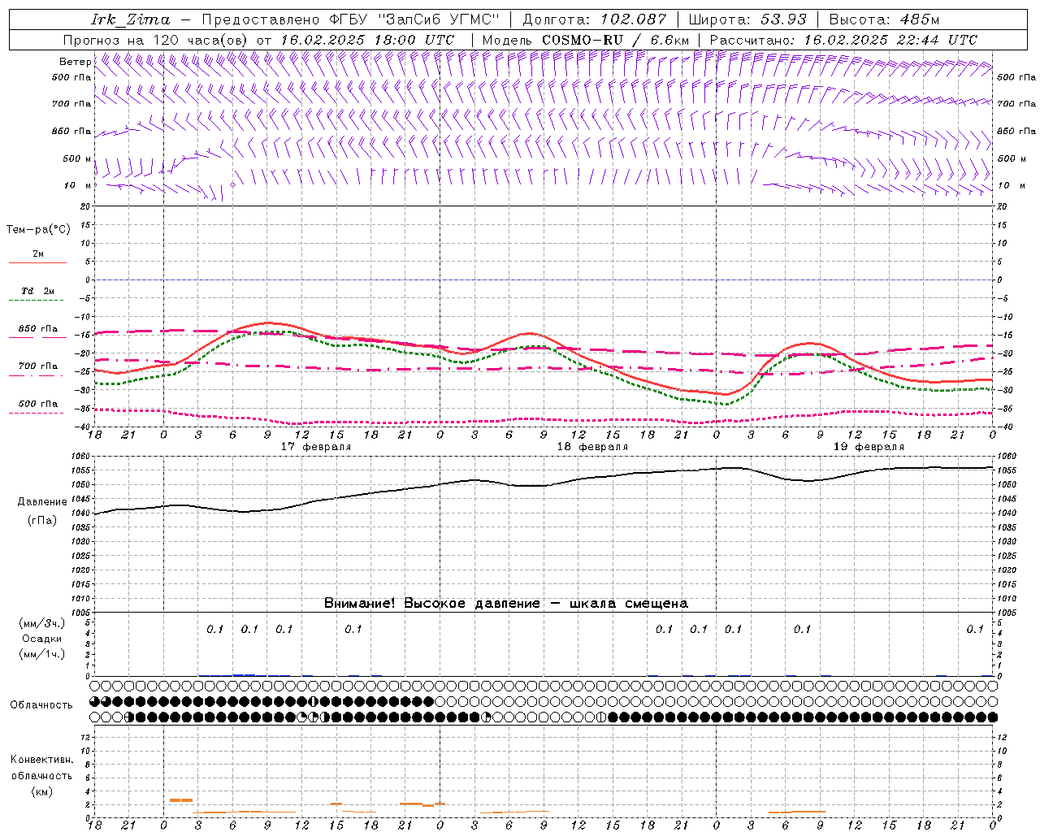Click the black pressure curve in the Давление panel
This screenshot has height=832, width=1040.
point(544,485)
